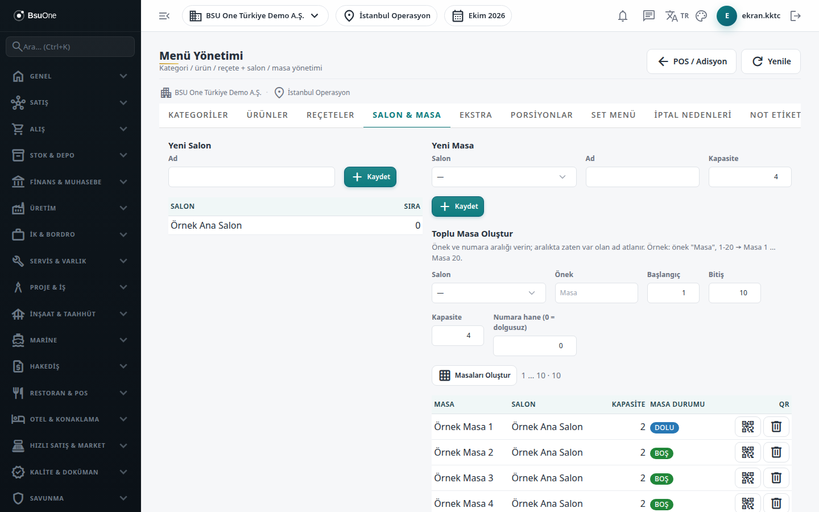Image resolution: width=819 pixels, height=512 pixels.
Task: Open the İptal Nedenleri tab
Action: click(x=693, y=115)
